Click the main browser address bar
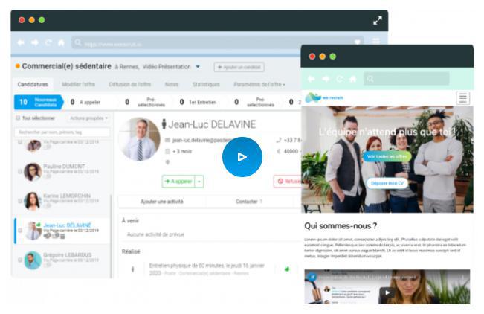 pos(218,42)
